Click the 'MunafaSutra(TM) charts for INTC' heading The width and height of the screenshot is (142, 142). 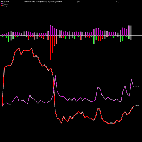tap(49, 2)
